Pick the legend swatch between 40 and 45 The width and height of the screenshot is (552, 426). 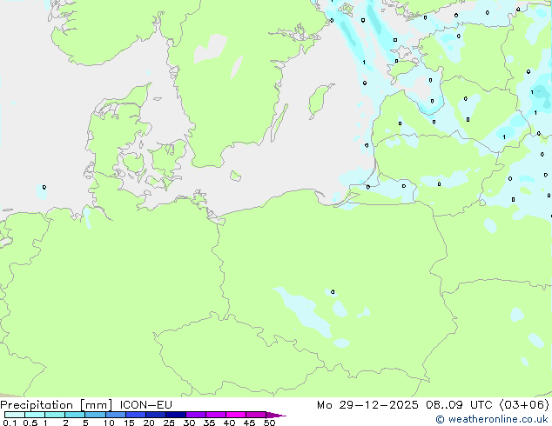point(236,415)
